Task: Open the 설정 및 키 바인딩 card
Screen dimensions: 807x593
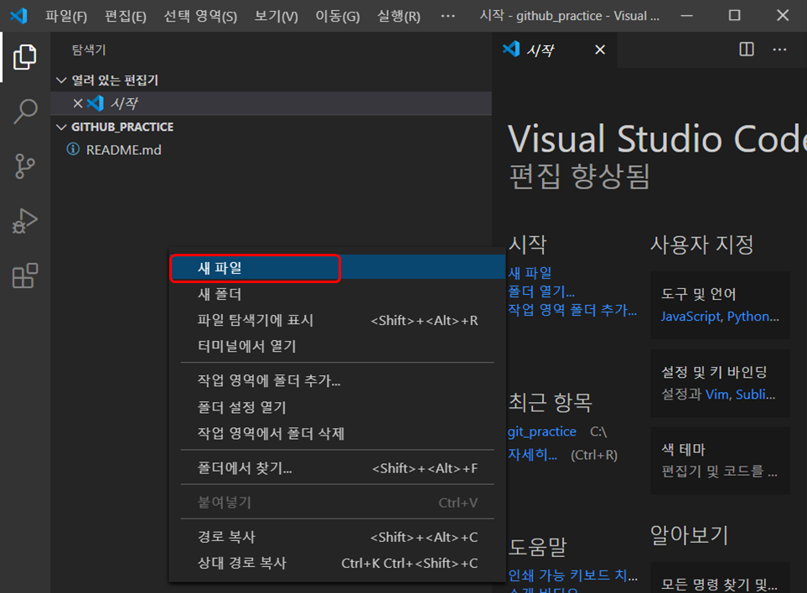Action: point(720,383)
